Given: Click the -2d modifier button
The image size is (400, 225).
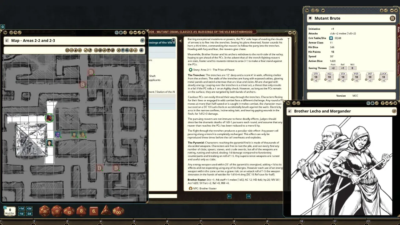Looking at the screenshot, I should [29, 214].
